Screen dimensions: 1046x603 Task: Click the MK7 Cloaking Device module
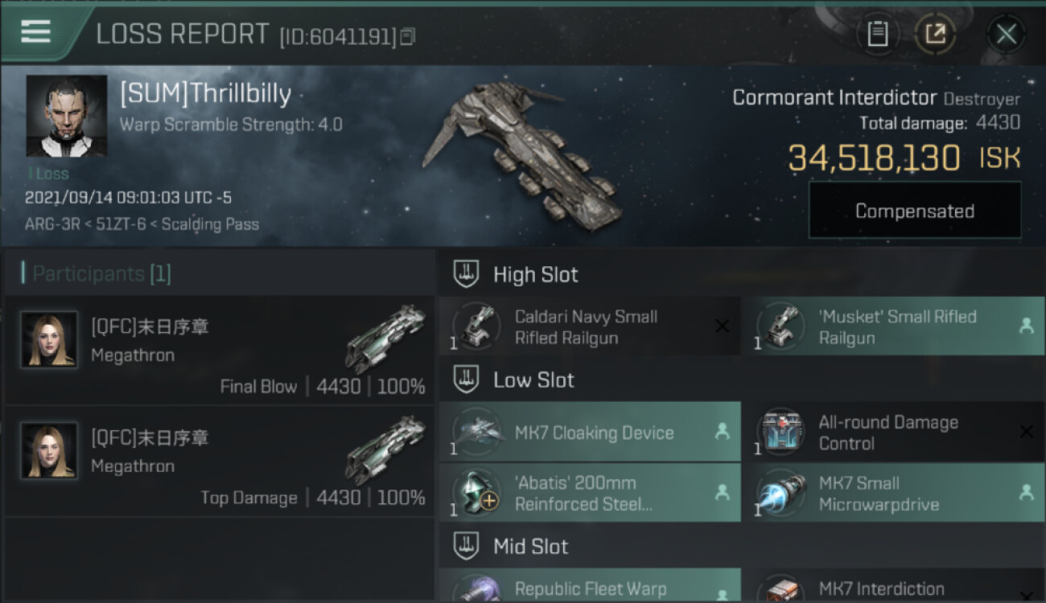coord(590,432)
